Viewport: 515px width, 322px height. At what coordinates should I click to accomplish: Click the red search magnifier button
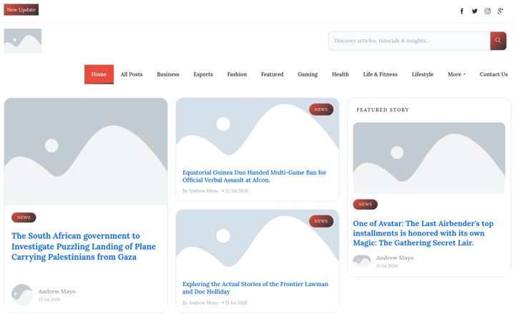(x=498, y=41)
